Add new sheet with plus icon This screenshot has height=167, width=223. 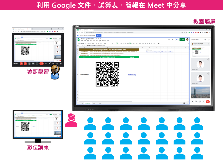tap(80, 103)
